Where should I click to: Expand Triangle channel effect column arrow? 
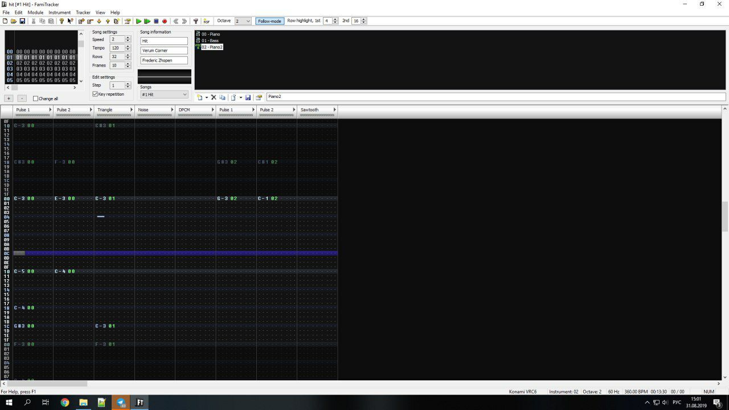(132, 109)
